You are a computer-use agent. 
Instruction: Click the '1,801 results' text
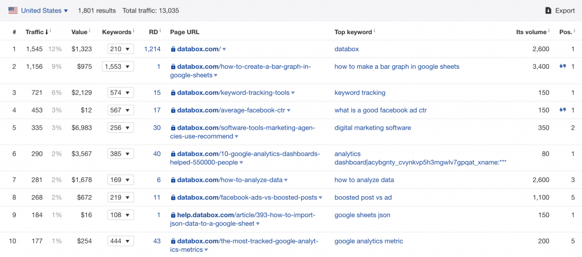coord(97,11)
